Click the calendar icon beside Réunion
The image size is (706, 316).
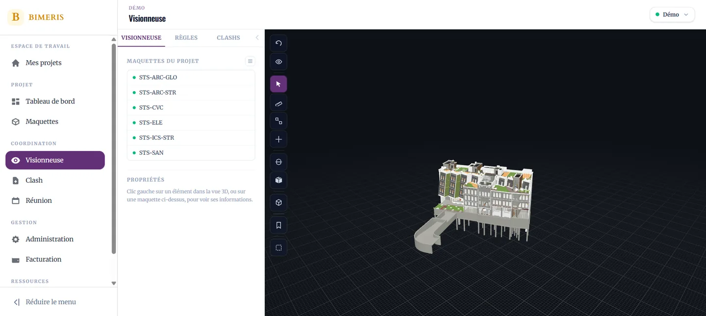tap(16, 201)
